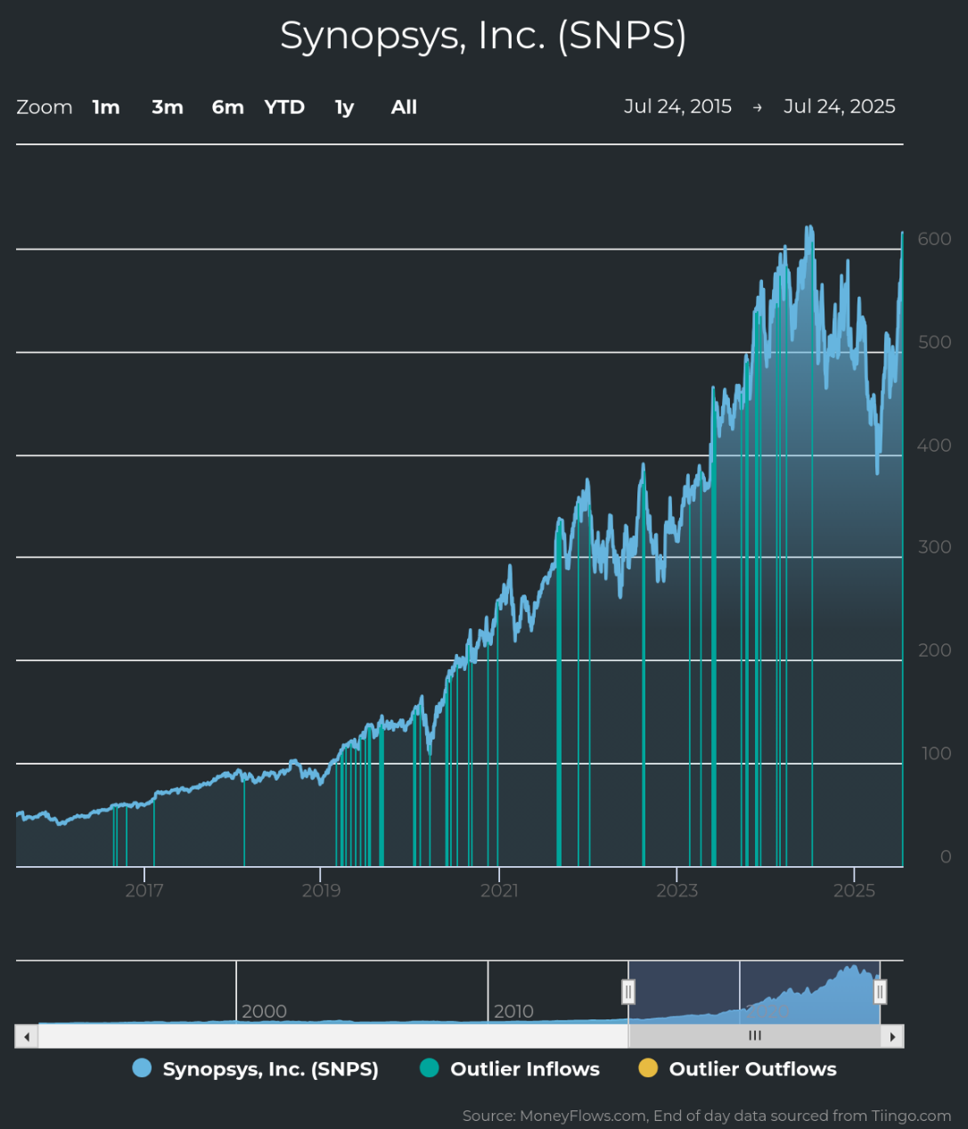Click the navigator scrollbar left arrow
The width and height of the screenshot is (968, 1129).
(x=27, y=1036)
